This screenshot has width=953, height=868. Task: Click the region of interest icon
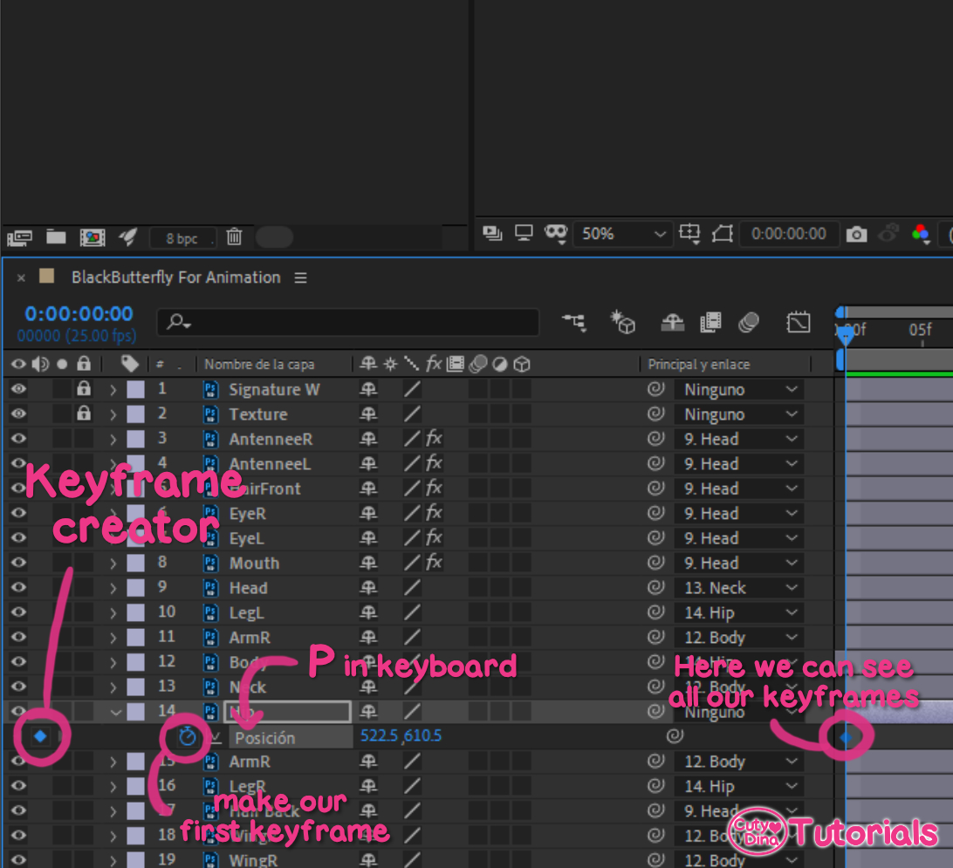(722, 234)
